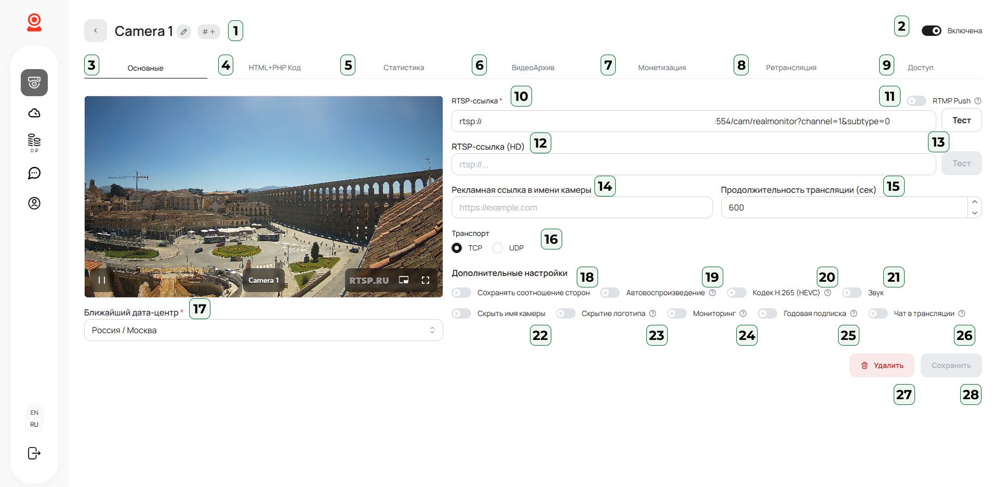The height and width of the screenshot is (487, 995).
Task: Click Тест button for RTSP link
Action: click(962, 120)
